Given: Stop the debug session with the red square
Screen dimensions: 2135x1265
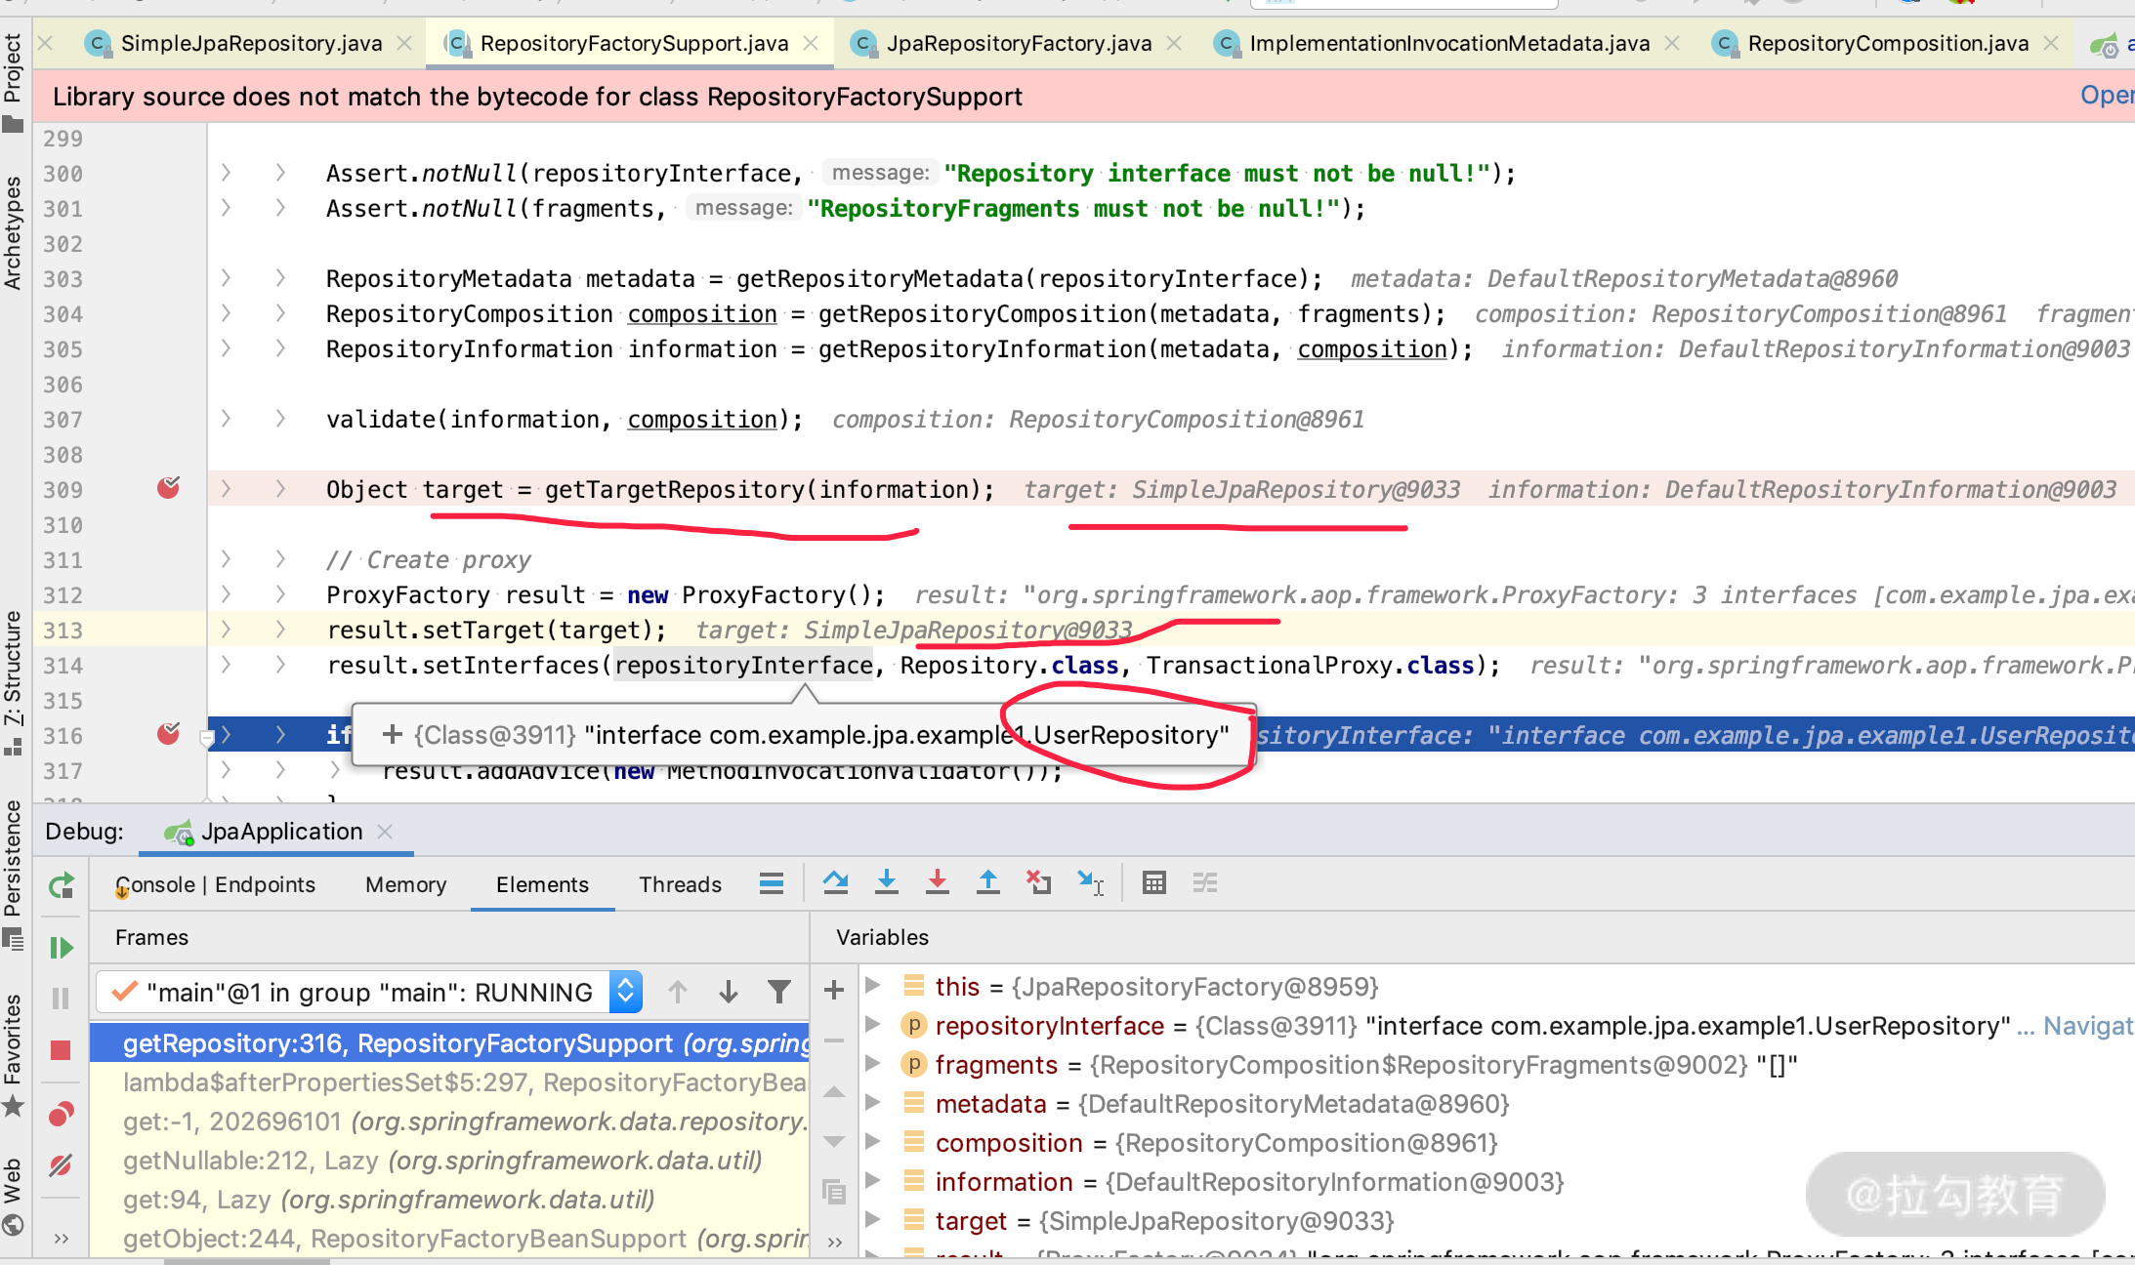Looking at the screenshot, I should pyautogui.click(x=61, y=1049).
